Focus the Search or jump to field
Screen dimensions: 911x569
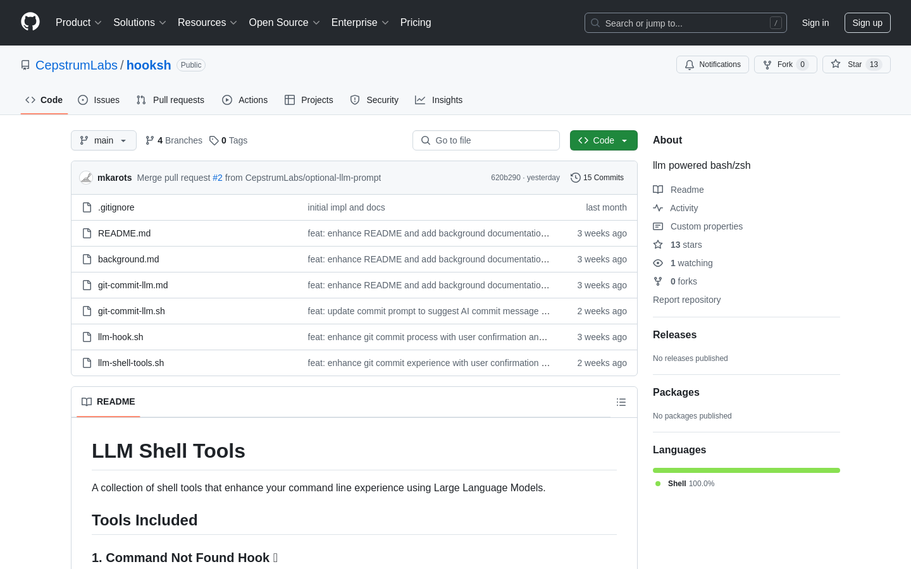pyautogui.click(x=686, y=23)
